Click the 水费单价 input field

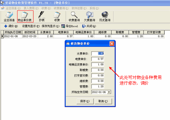click(x=98, y=53)
